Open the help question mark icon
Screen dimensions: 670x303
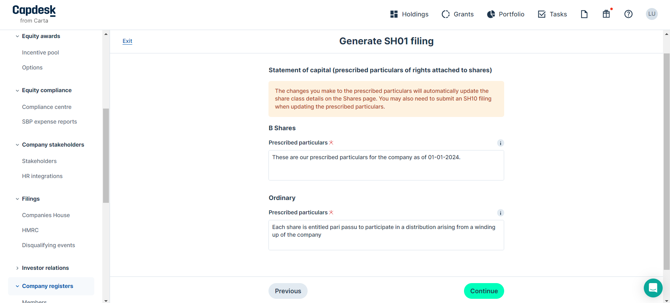628,14
